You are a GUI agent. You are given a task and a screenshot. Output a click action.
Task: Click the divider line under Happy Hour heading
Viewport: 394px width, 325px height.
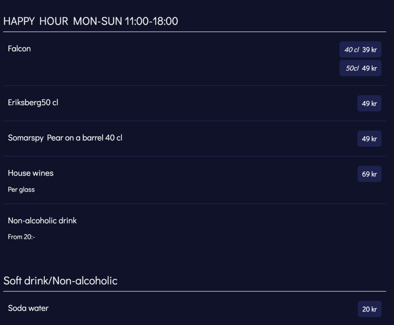coord(194,32)
